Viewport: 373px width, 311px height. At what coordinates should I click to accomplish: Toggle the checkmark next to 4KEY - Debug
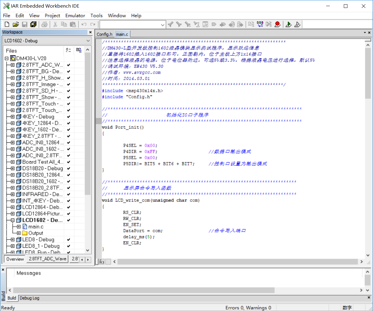(69, 117)
